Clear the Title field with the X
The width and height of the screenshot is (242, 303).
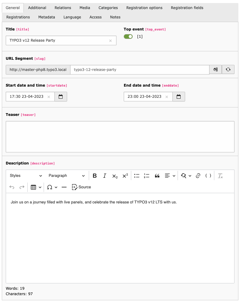coord(110,40)
